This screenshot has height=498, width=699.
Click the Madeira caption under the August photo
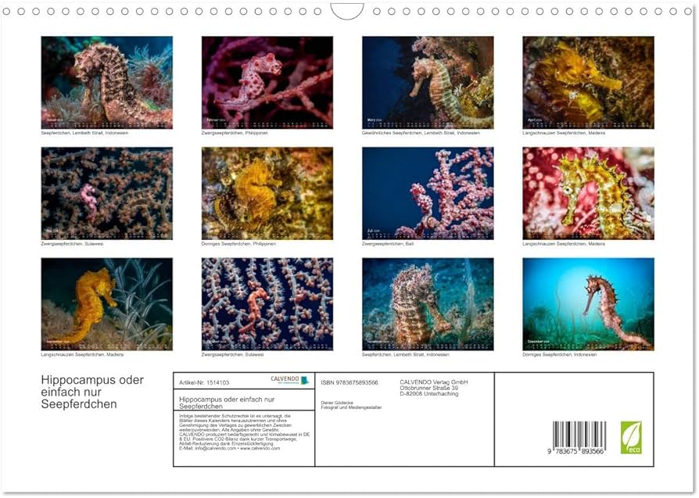pyautogui.click(x=564, y=244)
